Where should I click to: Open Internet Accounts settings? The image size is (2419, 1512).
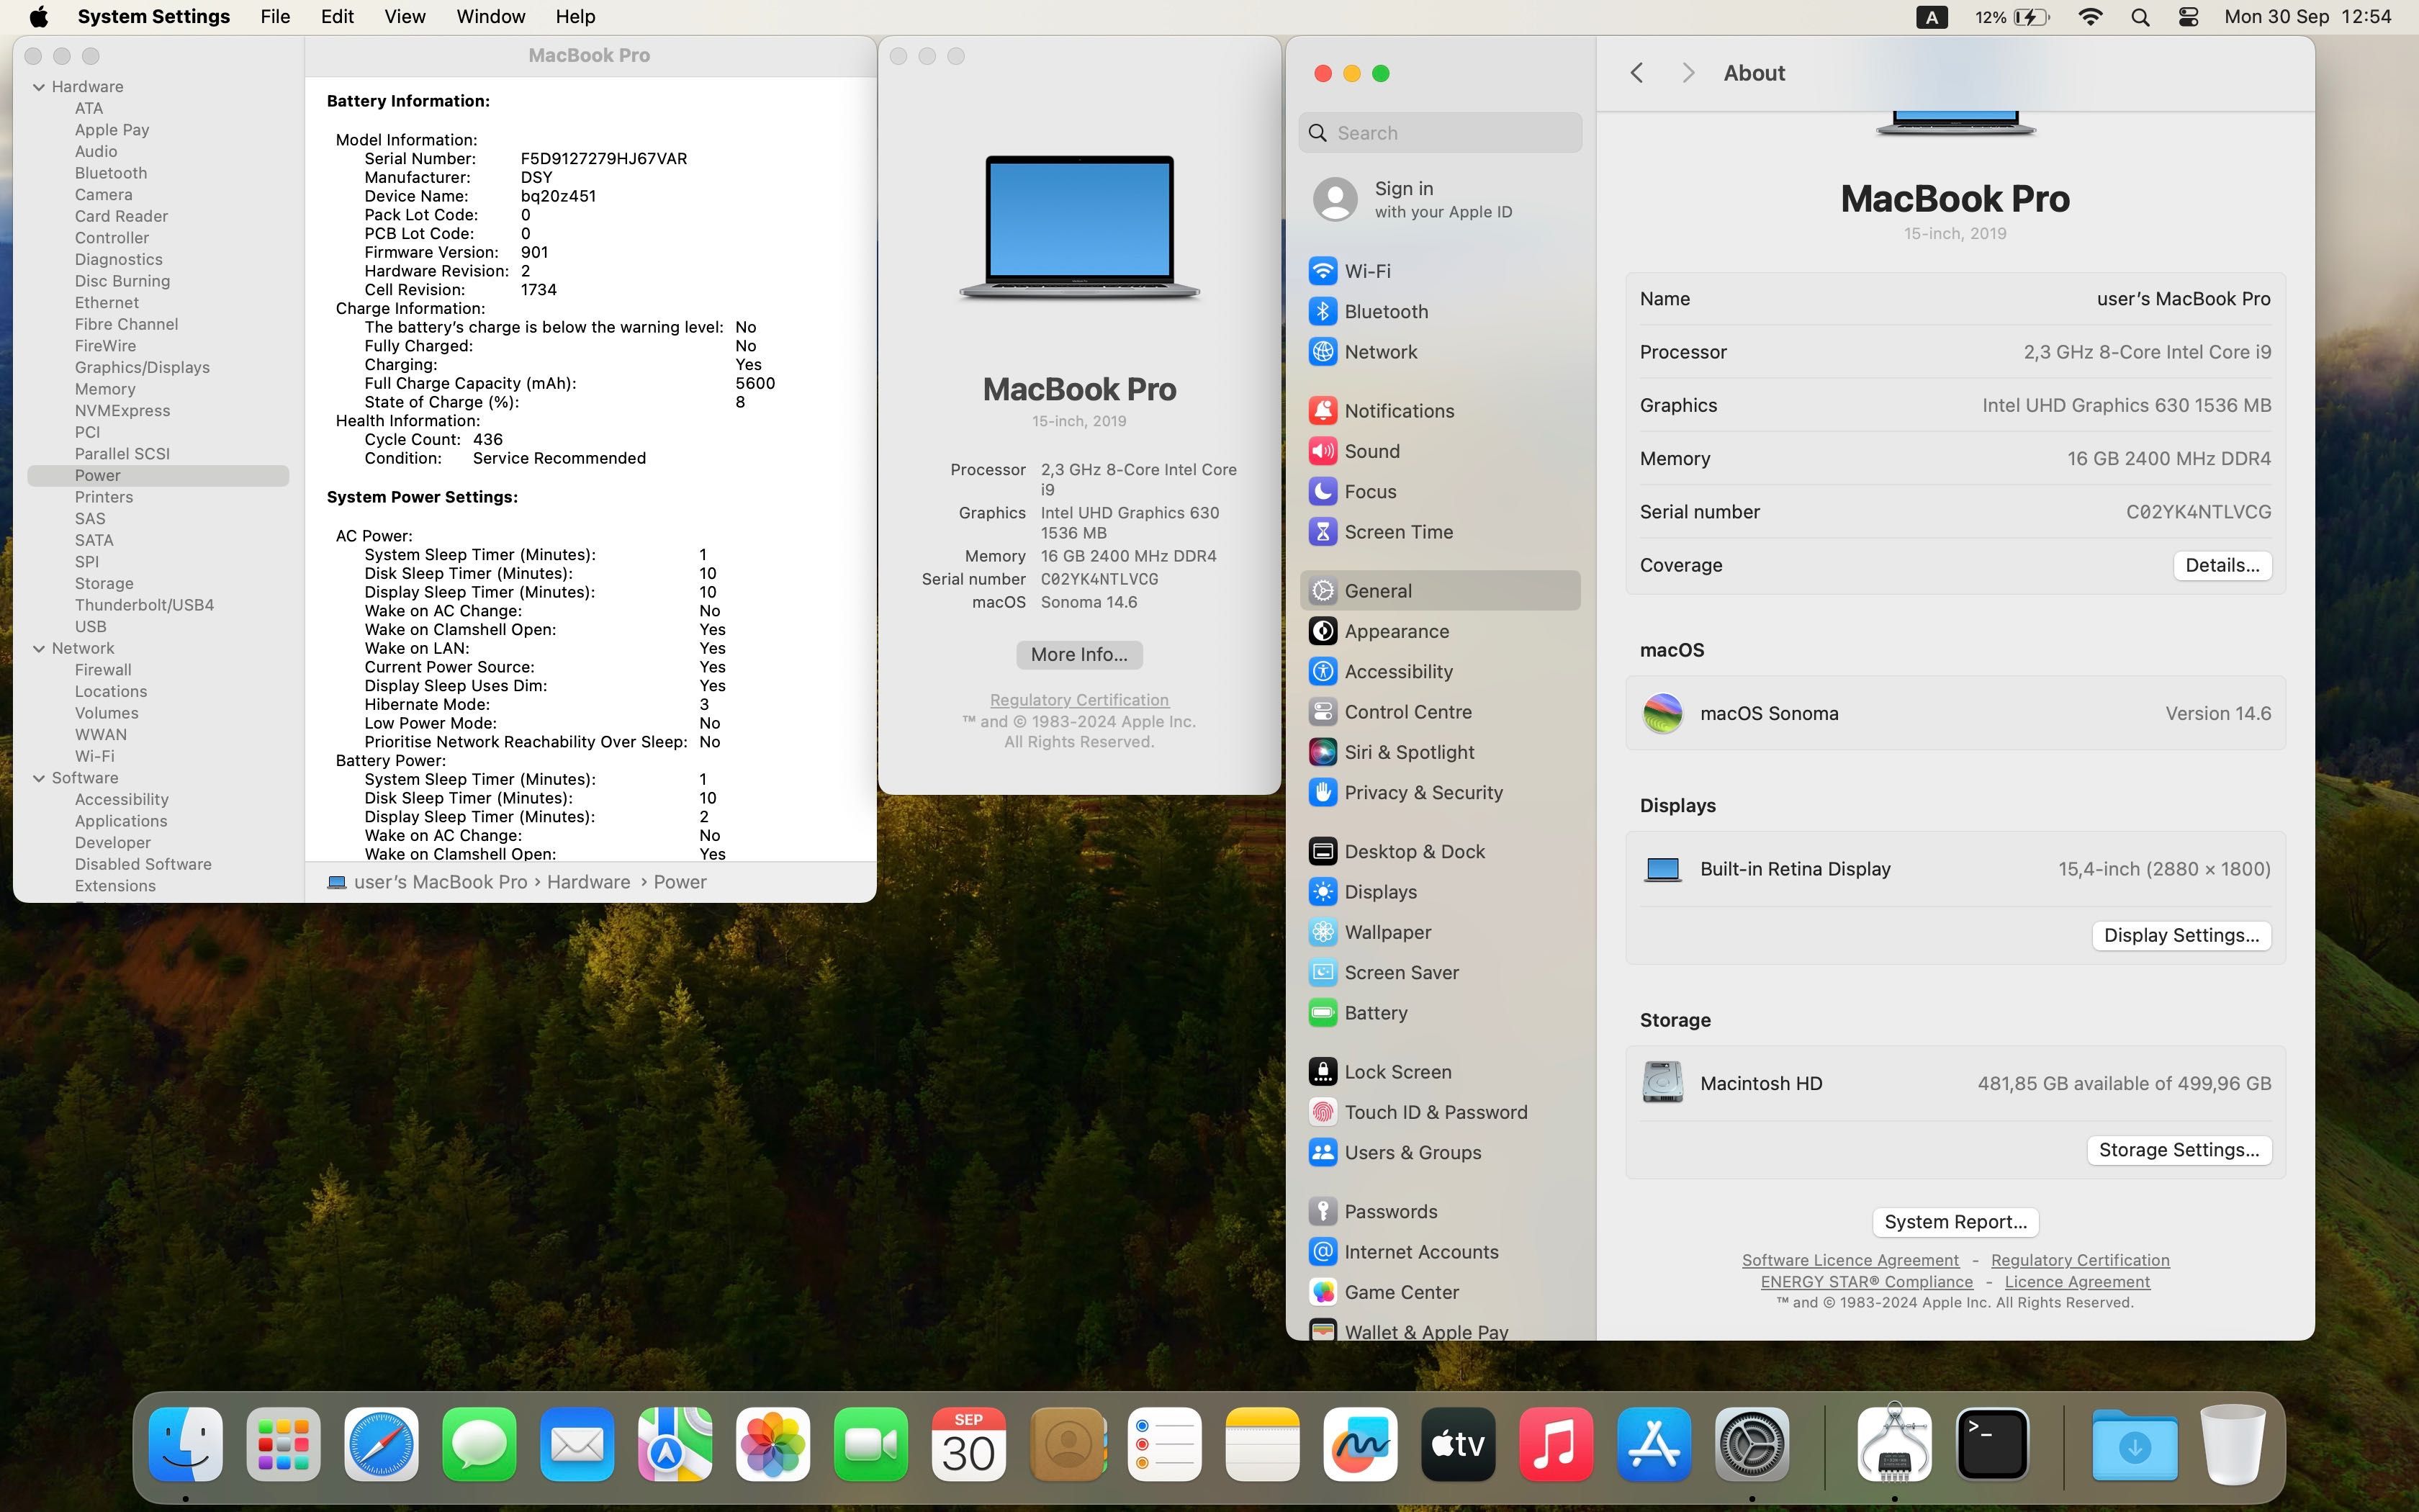tap(1439, 1252)
